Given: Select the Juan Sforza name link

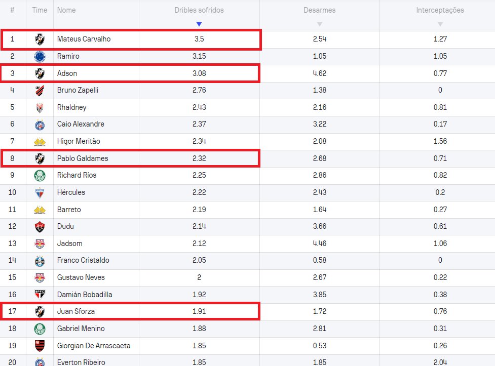Looking at the screenshot, I should 77,311.
